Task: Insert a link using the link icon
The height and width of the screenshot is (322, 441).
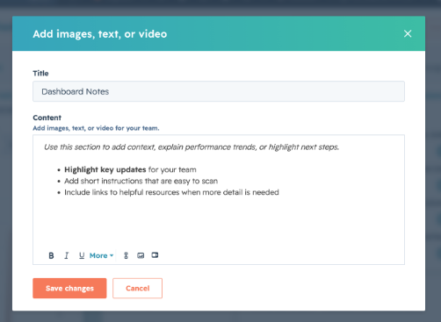Action: [x=126, y=255]
